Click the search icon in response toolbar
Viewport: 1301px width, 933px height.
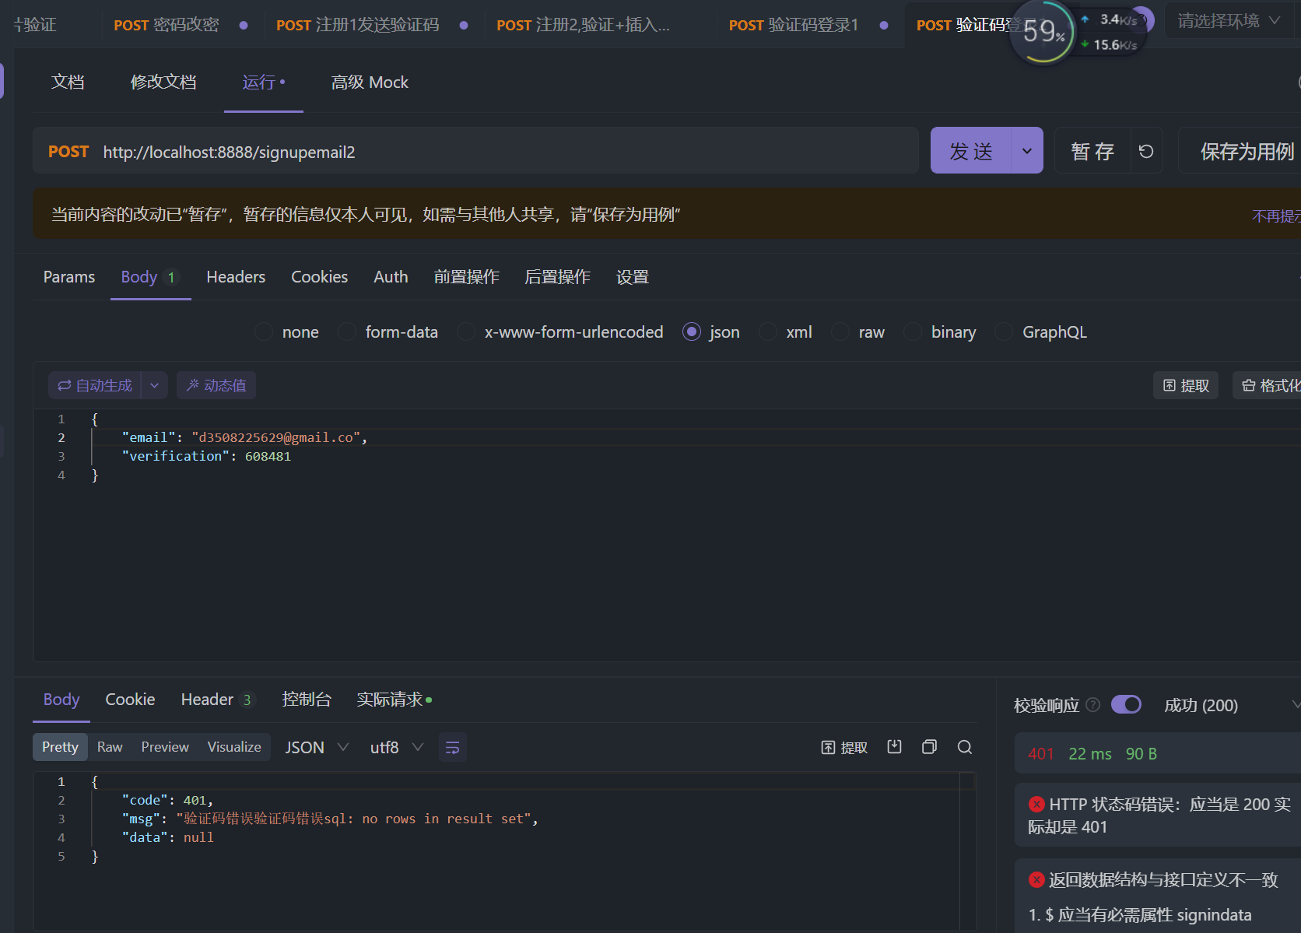pos(965,747)
